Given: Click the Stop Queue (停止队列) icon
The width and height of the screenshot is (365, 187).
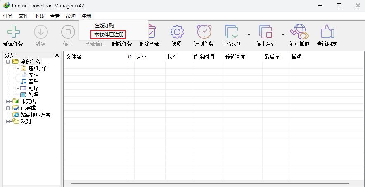Looking at the screenshot, I should click(265, 32).
